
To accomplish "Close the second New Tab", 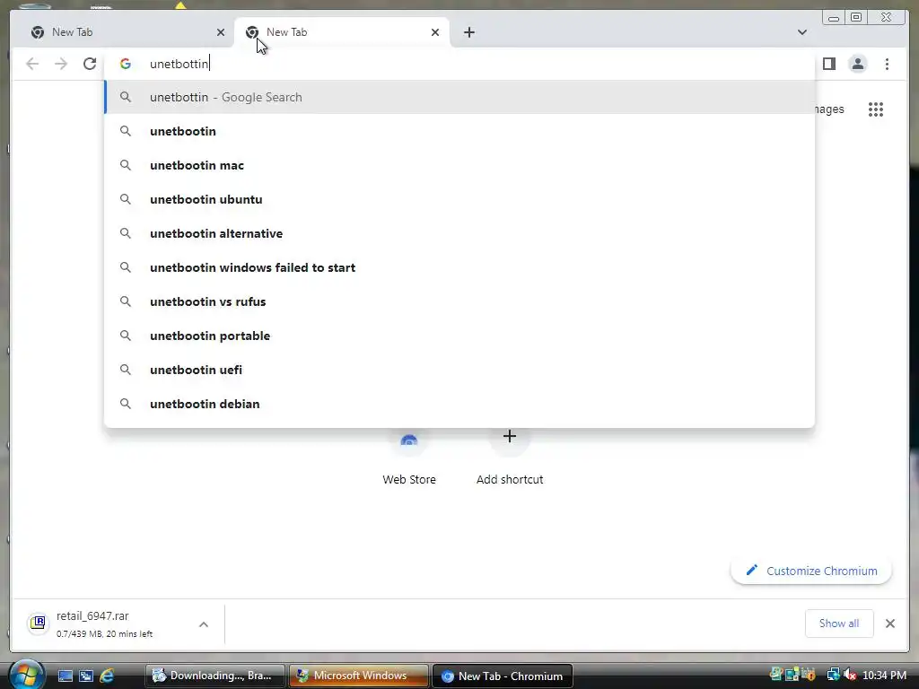I will point(435,32).
